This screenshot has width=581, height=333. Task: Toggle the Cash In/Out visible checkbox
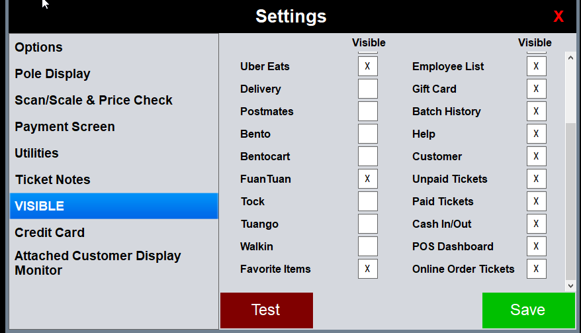(536, 224)
